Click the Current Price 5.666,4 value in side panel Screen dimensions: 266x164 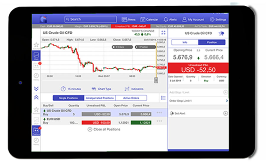214,57
